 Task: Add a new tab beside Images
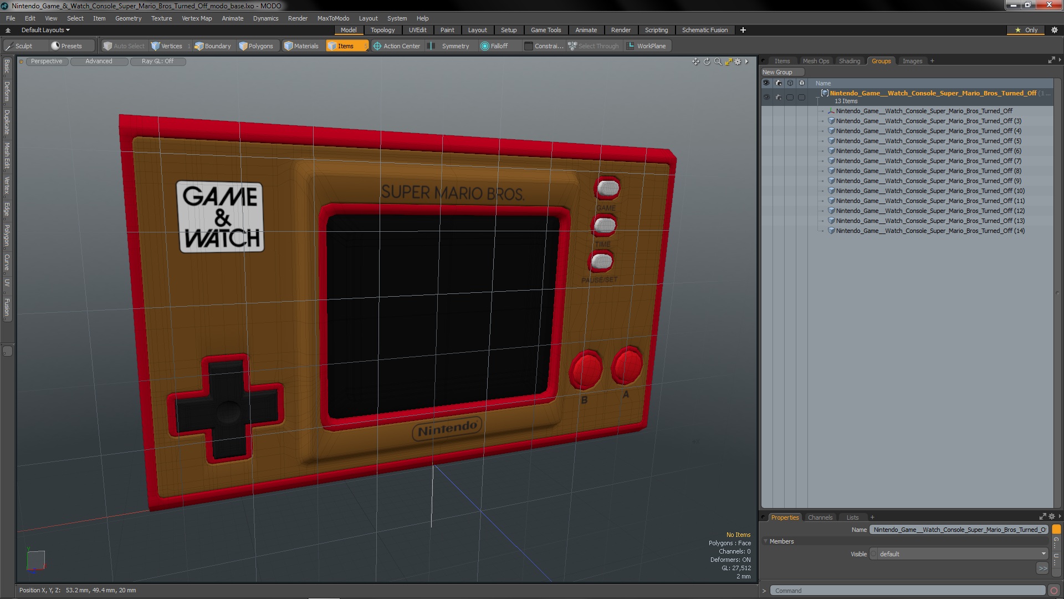coord(932,61)
